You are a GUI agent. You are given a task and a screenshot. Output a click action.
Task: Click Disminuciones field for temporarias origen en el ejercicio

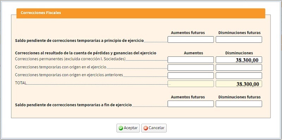[239, 68]
